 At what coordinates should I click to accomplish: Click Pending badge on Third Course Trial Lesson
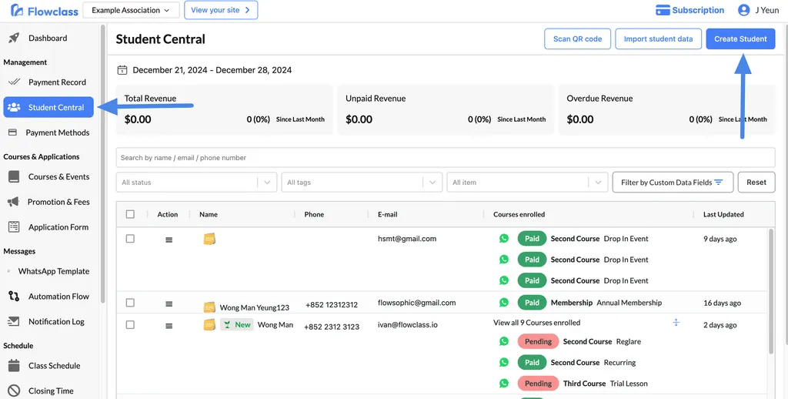click(538, 384)
